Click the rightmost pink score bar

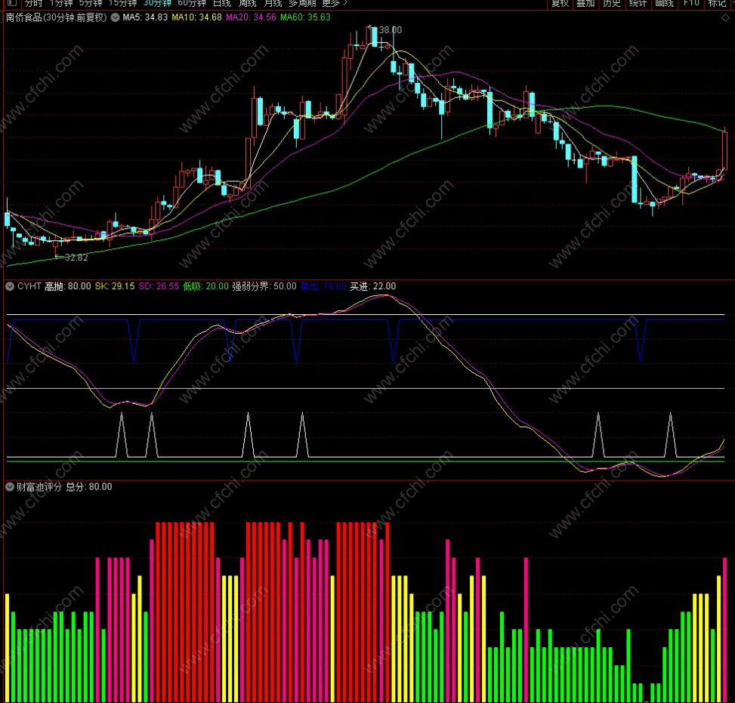[x=724, y=630]
